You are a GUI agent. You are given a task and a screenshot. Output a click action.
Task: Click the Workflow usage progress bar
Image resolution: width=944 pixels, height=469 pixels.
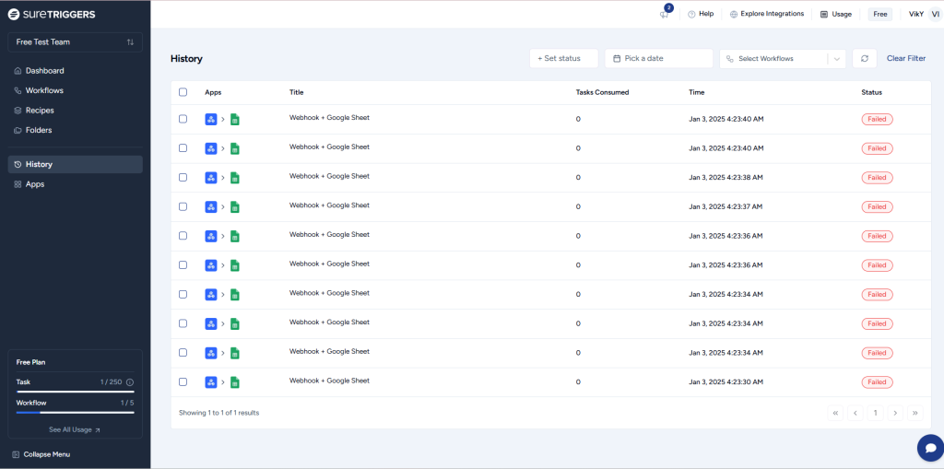(75, 412)
